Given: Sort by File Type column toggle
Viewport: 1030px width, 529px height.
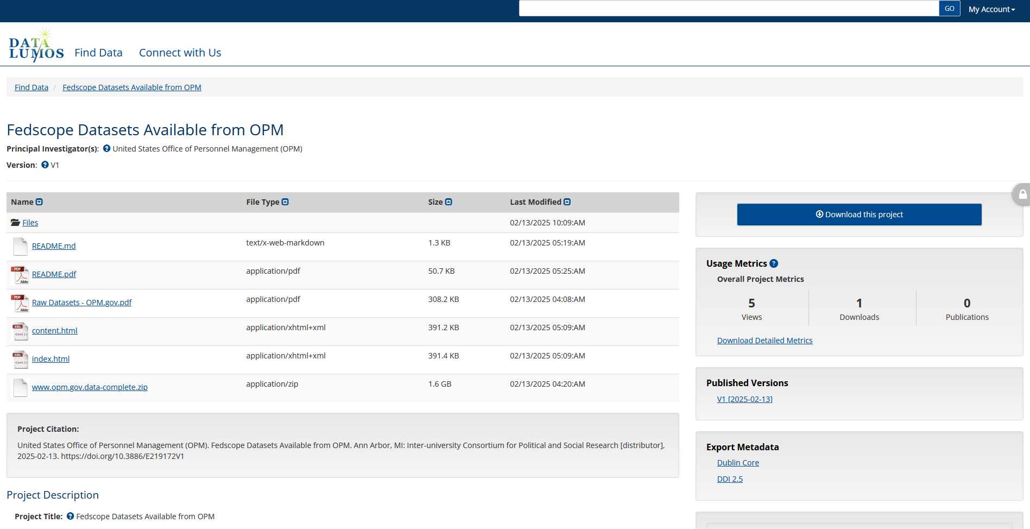Looking at the screenshot, I should click(285, 202).
